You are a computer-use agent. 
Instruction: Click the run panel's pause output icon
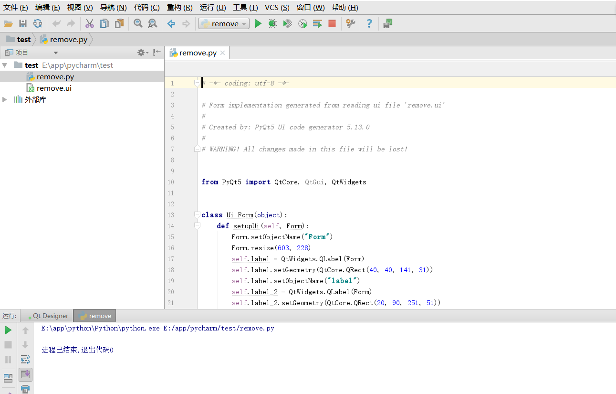coord(8,360)
